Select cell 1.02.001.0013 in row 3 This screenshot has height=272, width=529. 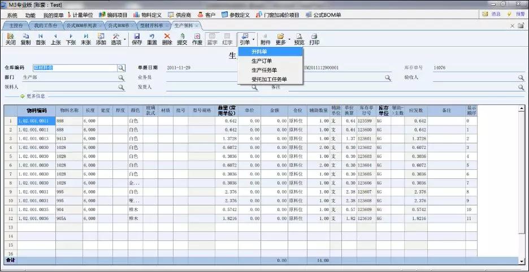point(37,138)
